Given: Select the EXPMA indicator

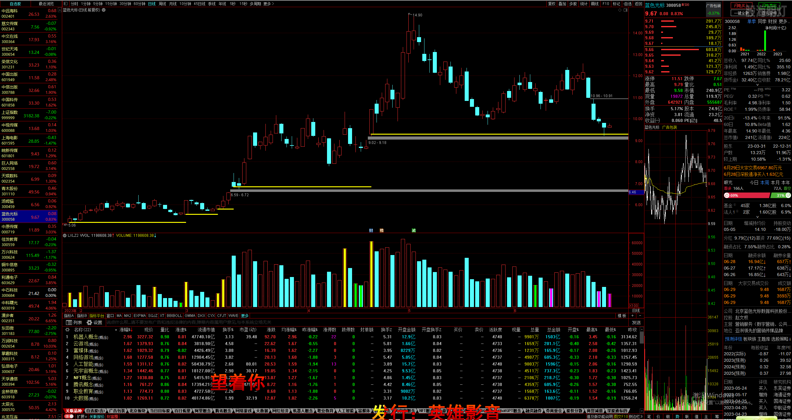Looking at the screenshot, I should (x=140, y=316).
